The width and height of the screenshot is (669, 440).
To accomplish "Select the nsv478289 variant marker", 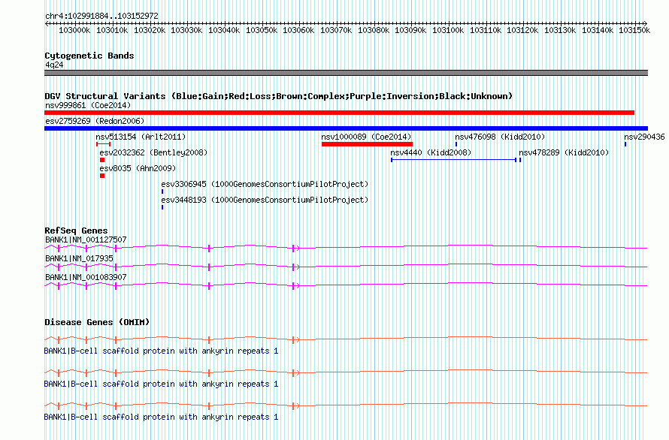I will pyautogui.click(x=520, y=160).
